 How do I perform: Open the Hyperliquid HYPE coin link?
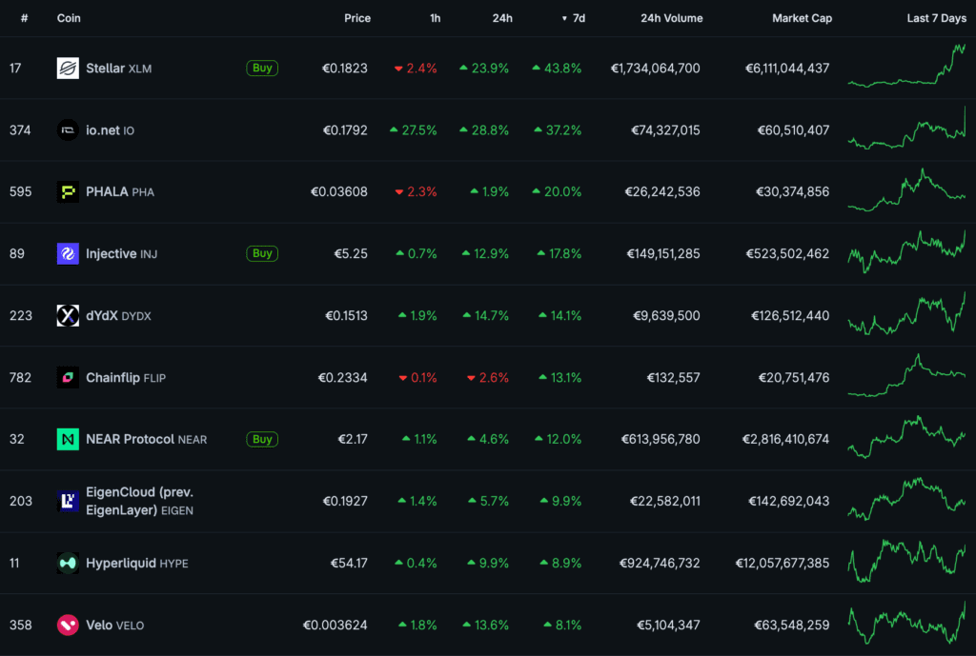tap(137, 564)
